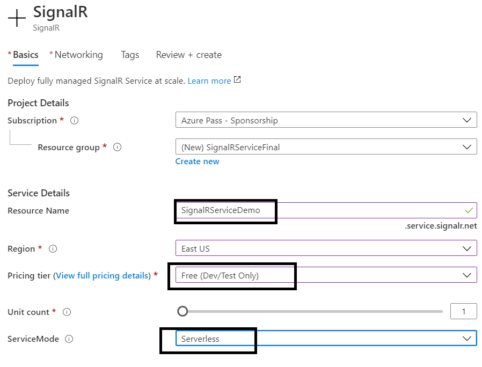
Task: Click the Unit count slider handle
Action: tap(182, 311)
